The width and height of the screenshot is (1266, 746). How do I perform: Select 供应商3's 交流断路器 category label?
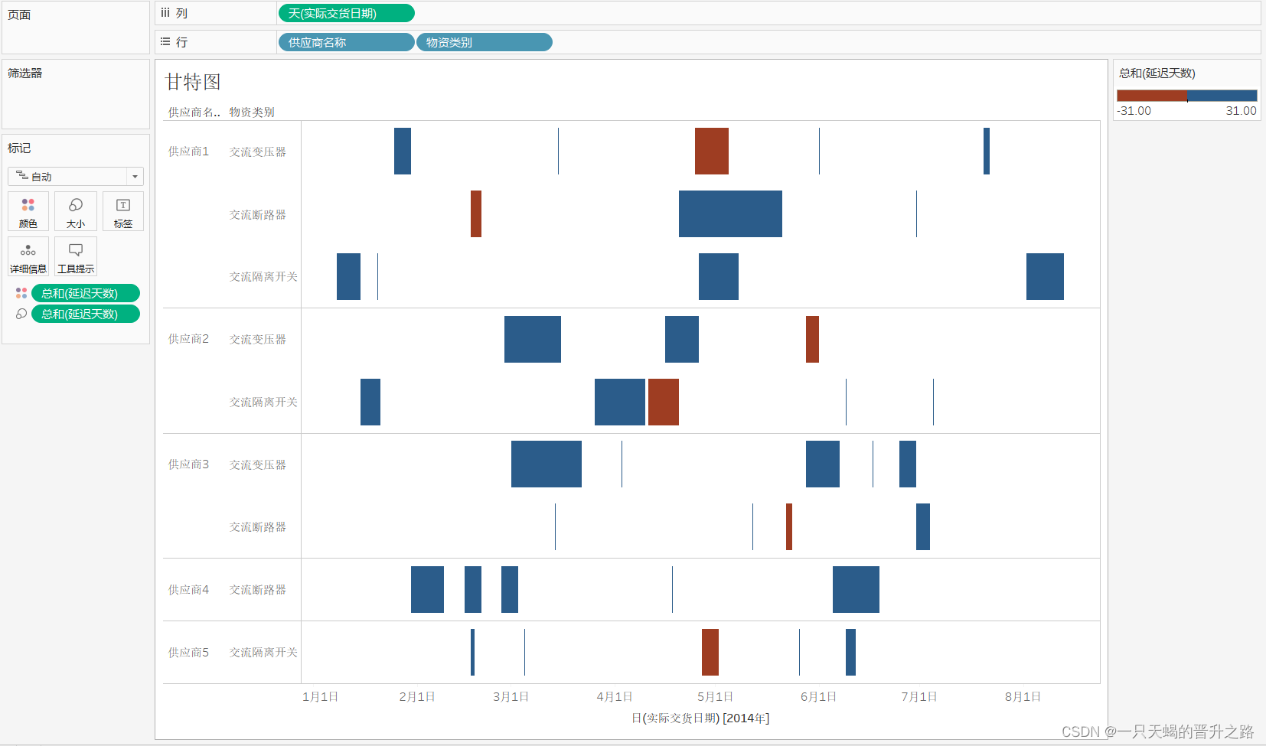(x=258, y=527)
